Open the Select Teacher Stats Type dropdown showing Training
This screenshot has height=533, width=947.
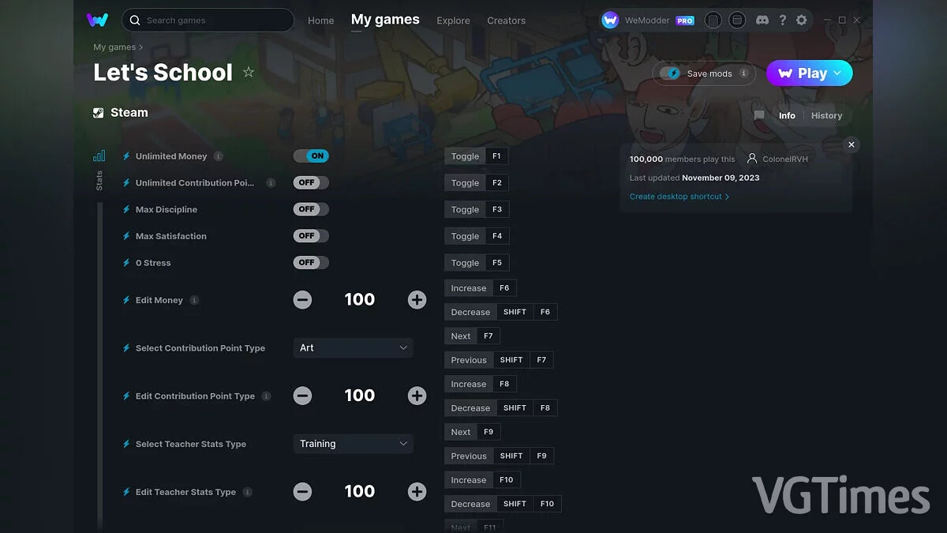click(x=353, y=444)
